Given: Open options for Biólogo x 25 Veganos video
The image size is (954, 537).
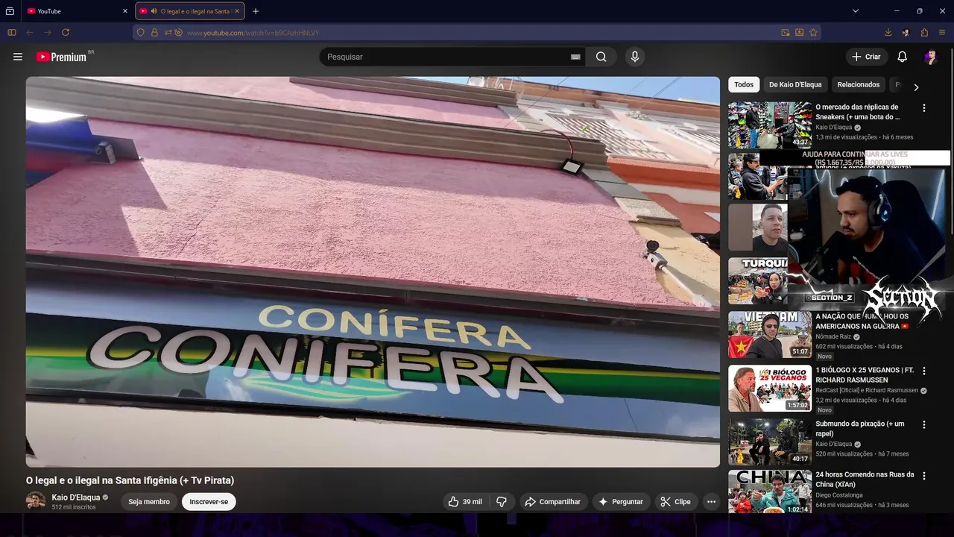Looking at the screenshot, I should (924, 371).
